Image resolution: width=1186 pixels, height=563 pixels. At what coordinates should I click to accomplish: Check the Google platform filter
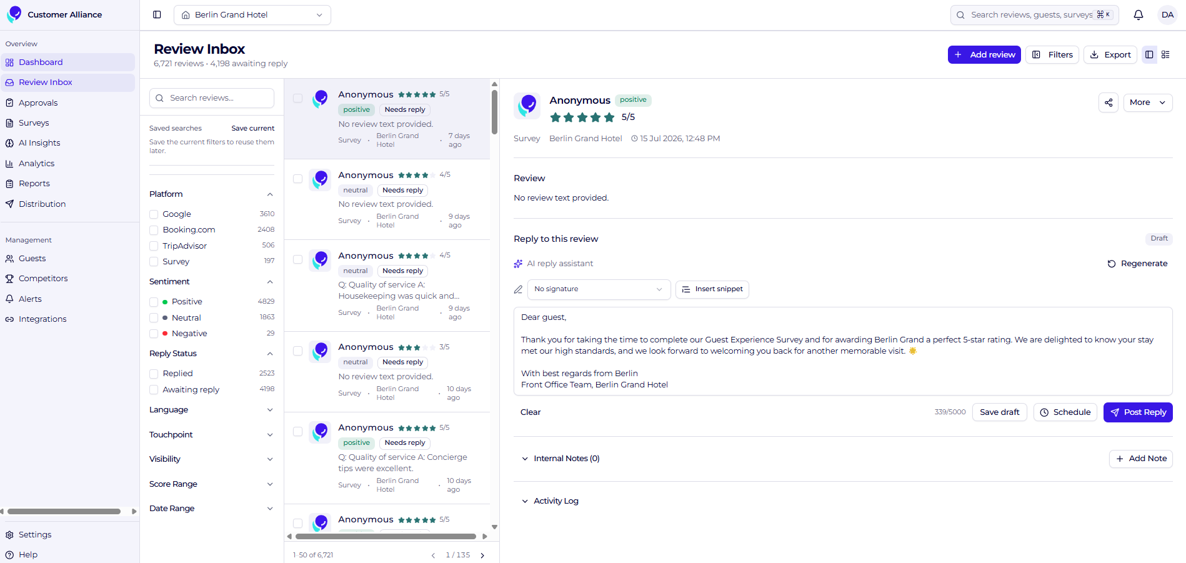click(x=154, y=214)
